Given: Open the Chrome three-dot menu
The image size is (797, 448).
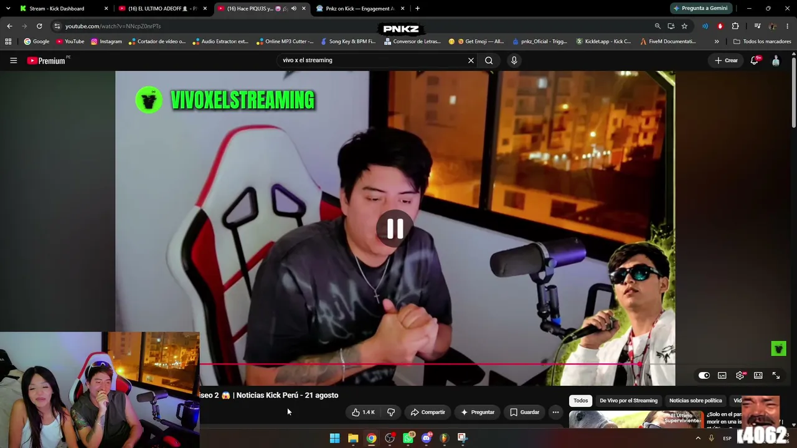Looking at the screenshot, I should [x=788, y=26].
